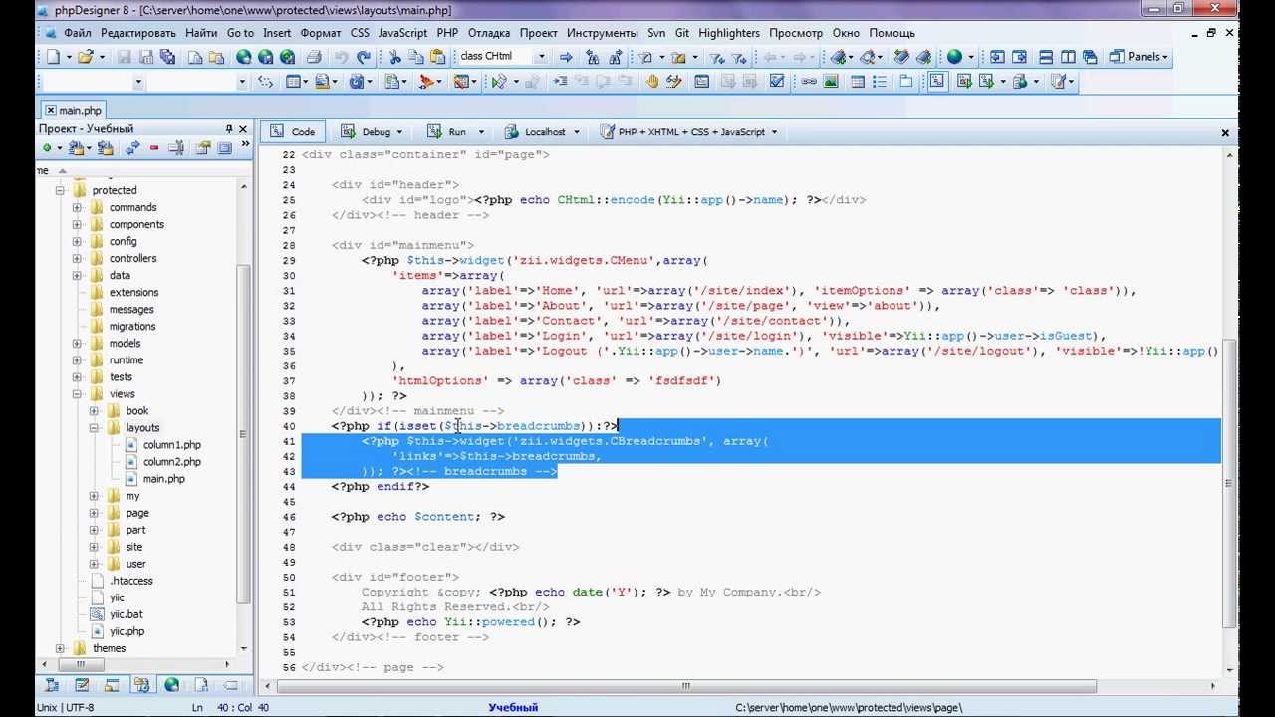The image size is (1275, 717).
Task: Click the Localhost button
Action: pyautogui.click(x=535, y=132)
